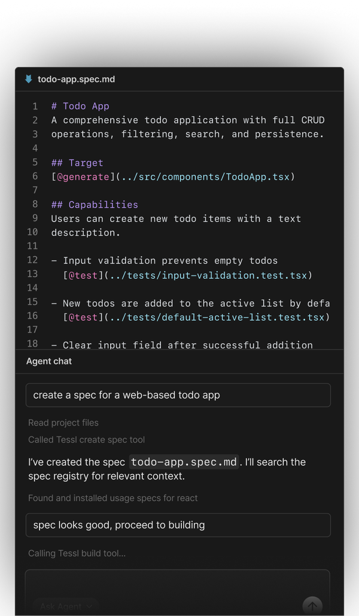Click the Tessl logo in the file header
The width and height of the screenshot is (359, 616).
26,79
